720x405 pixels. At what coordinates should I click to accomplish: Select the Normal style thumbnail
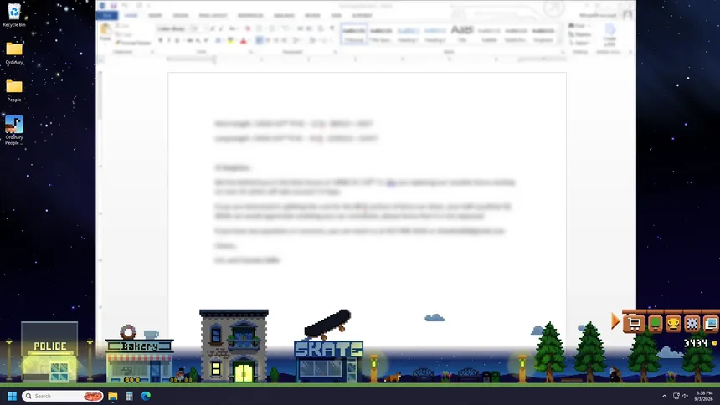(x=353, y=34)
